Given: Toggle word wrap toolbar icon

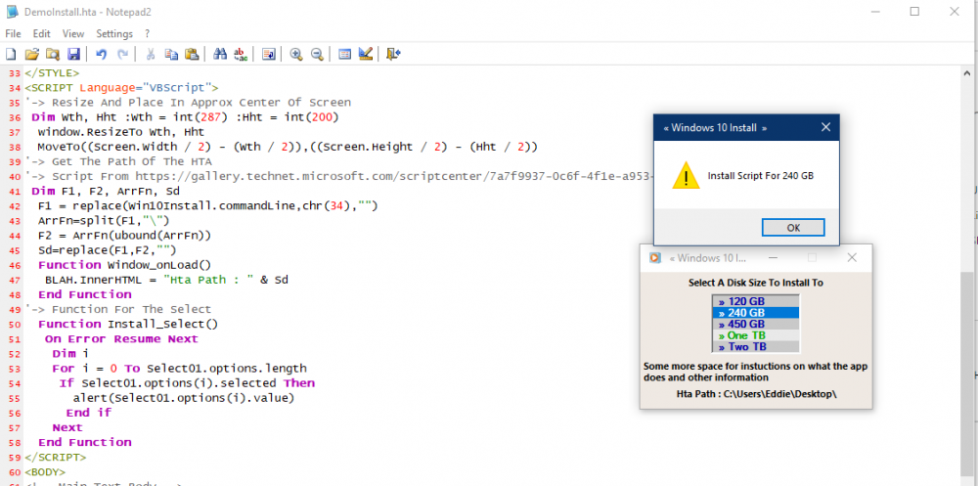Looking at the screenshot, I should [269, 54].
